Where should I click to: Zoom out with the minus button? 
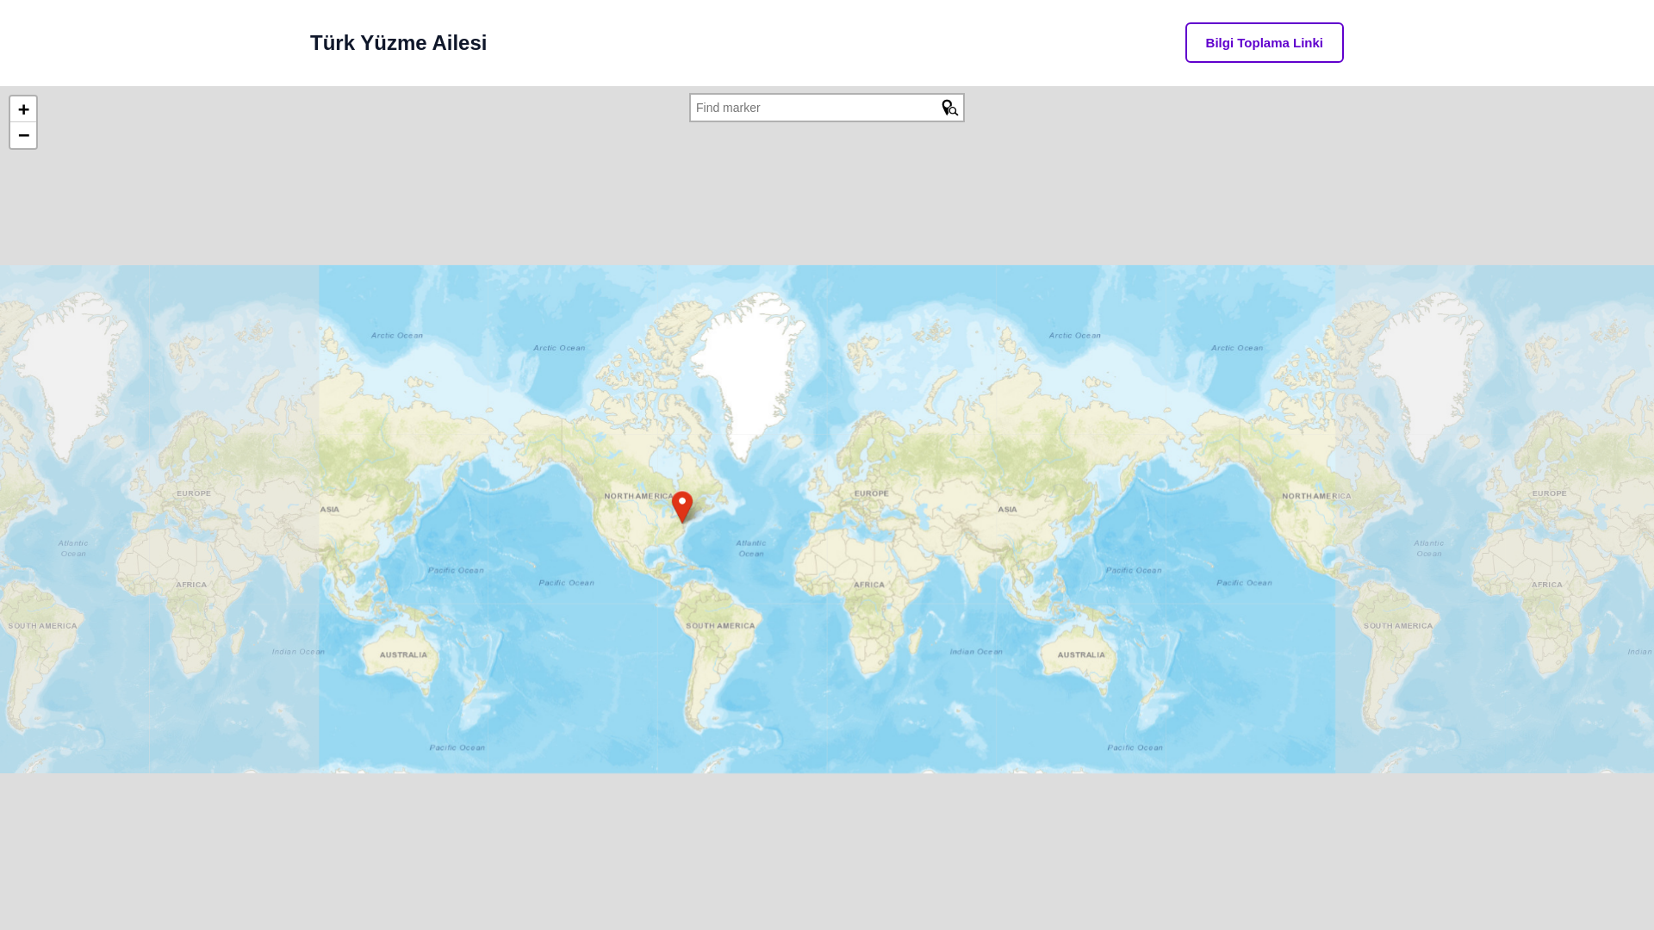click(x=23, y=135)
